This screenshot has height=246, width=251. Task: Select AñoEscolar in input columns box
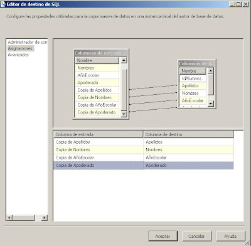[97, 75]
